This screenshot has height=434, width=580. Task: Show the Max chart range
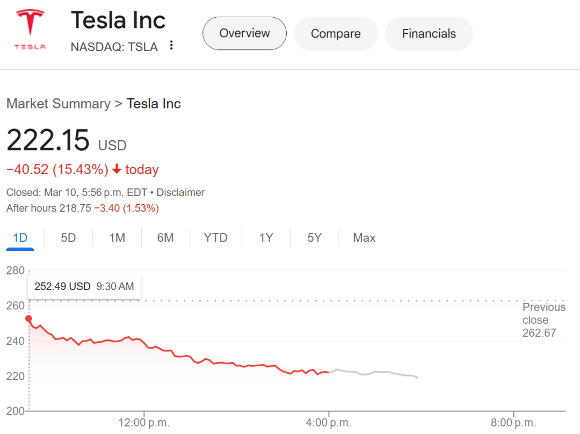(x=364, y=237)
